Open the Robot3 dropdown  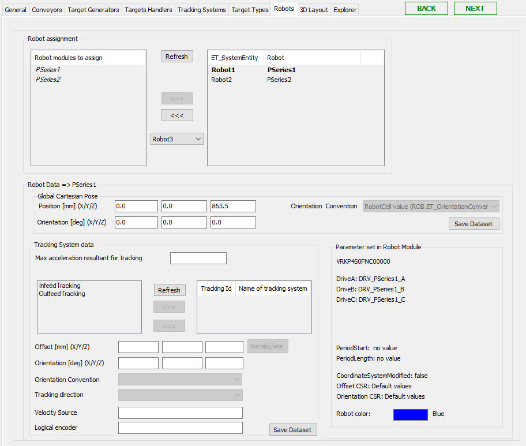tap(176, 139)
